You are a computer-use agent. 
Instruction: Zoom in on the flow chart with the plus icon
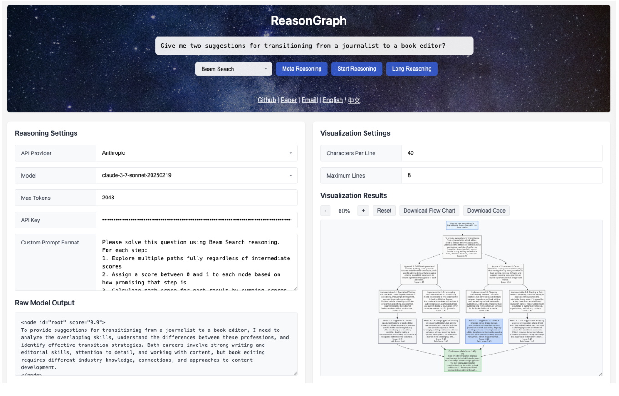pyautogui.click(x=363, y=210)
